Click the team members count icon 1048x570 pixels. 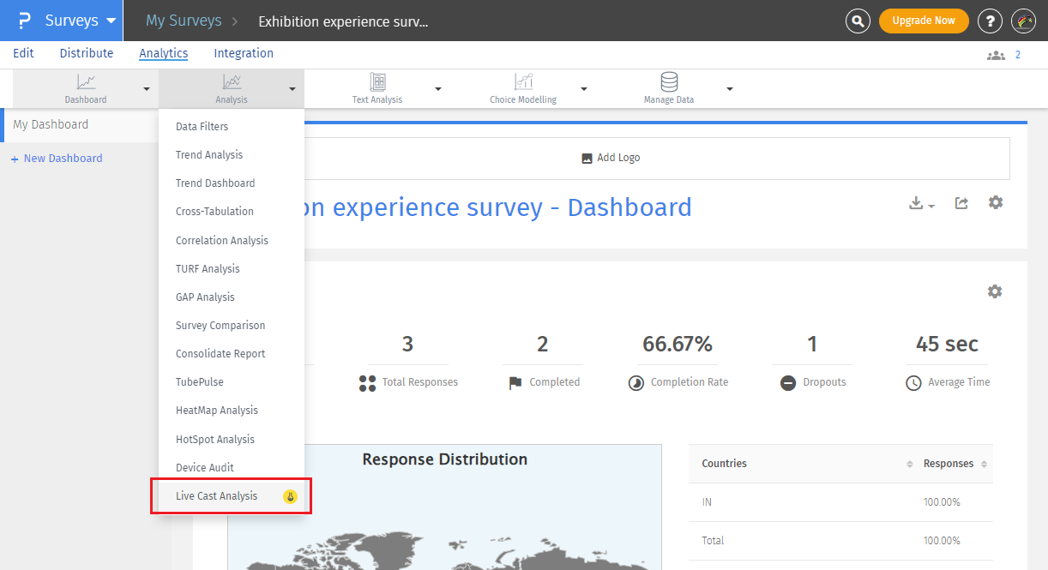pos(996,55)
